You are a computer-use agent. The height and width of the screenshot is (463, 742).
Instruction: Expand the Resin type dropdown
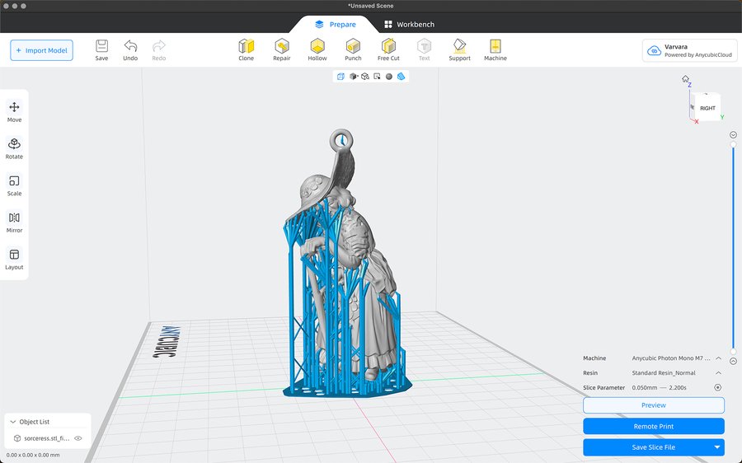coord(718,373)
